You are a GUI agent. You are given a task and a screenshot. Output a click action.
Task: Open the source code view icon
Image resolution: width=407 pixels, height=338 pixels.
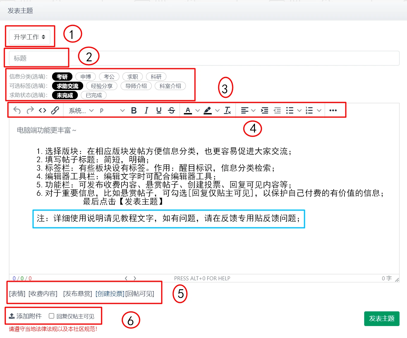(x=42, y=110)
